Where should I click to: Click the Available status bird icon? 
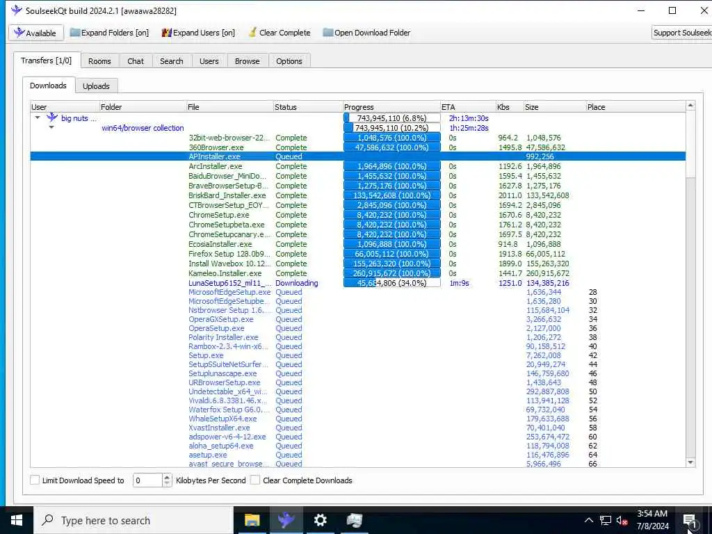(19, 32)
